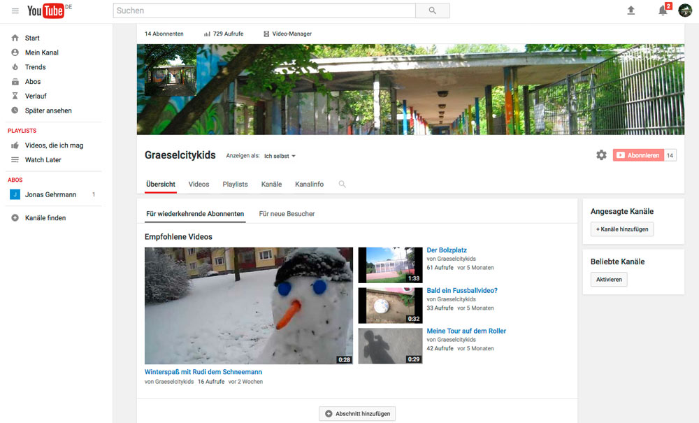Click the search magnifier button
This screenshot has height=423, width=699.
pos(433,10)
